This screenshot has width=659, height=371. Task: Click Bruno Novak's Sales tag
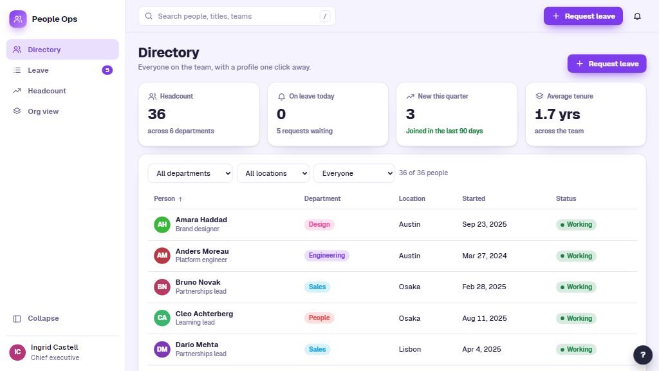click(x=317, y=287)
